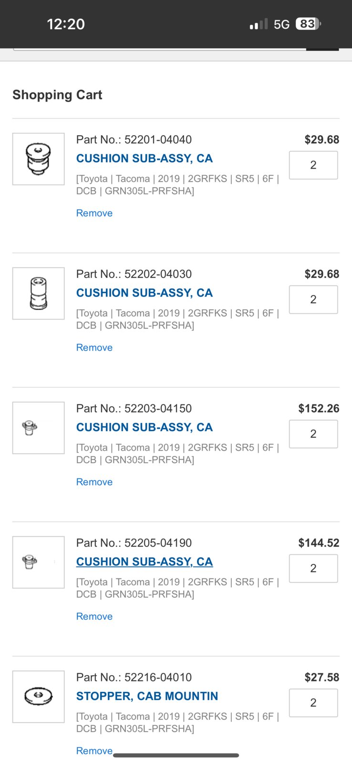Remove the stopper 52216-04010 from cart
The height and width of the screenshot is (764, 352).
coord(94,751)
